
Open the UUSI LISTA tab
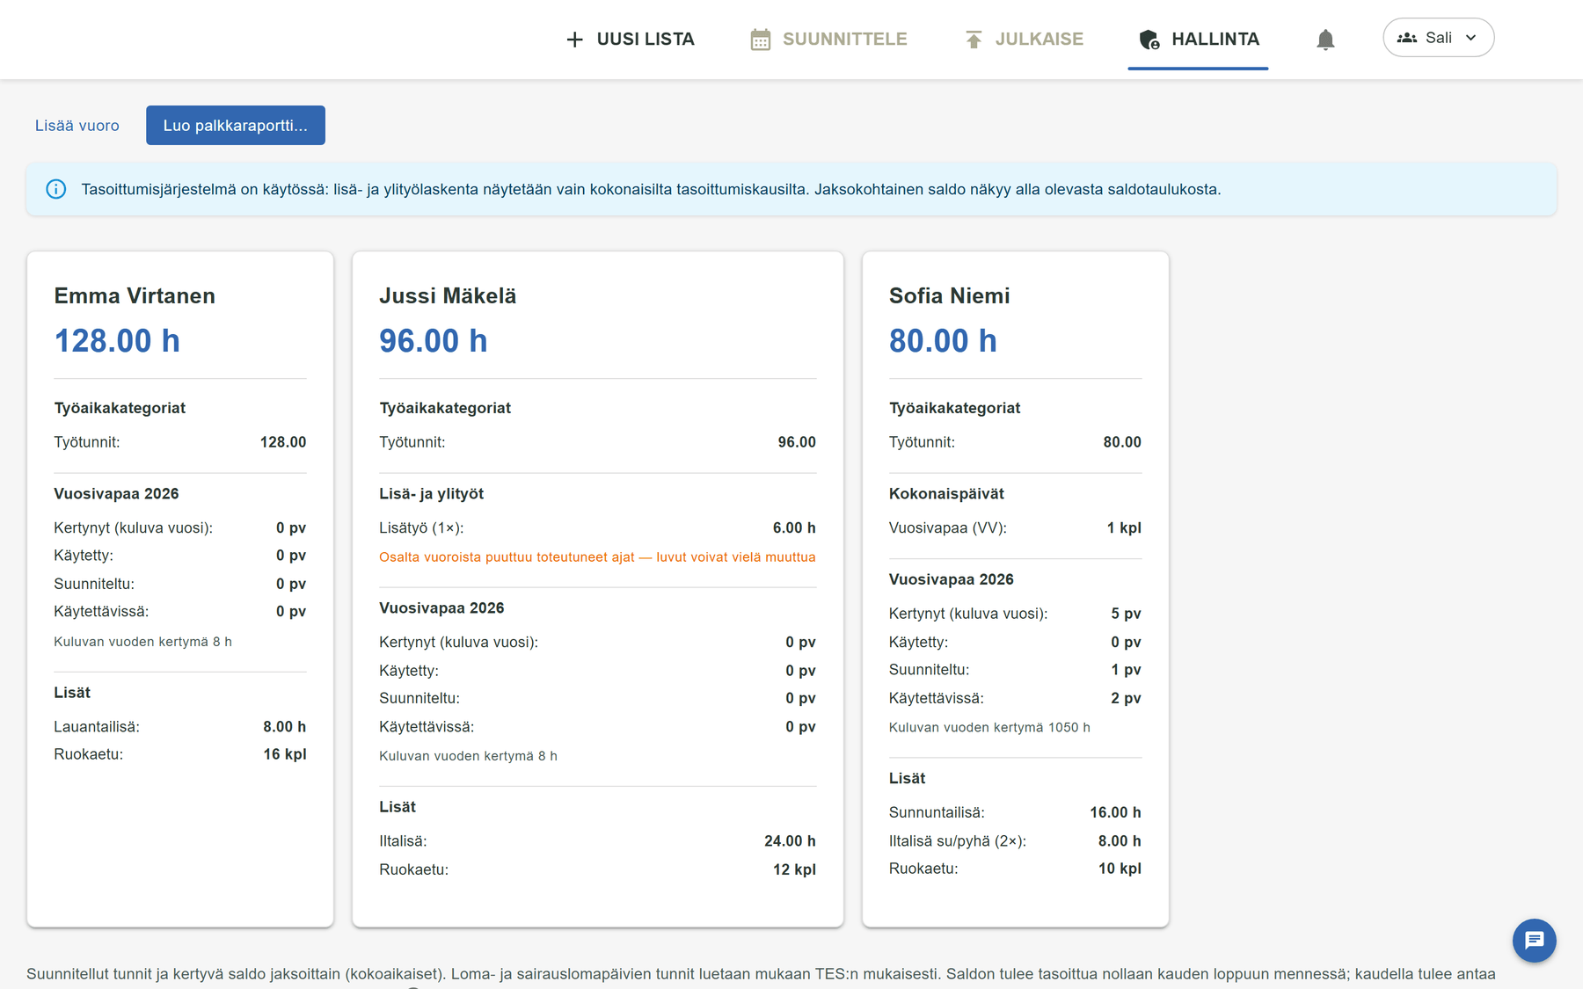(631, 40)
